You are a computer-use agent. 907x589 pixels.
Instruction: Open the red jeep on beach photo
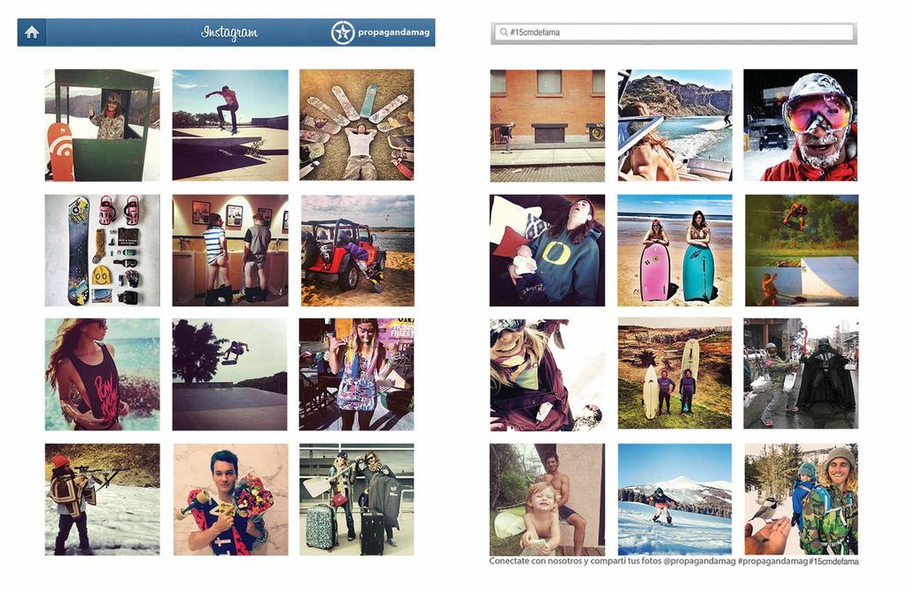[x=356, y=251]
